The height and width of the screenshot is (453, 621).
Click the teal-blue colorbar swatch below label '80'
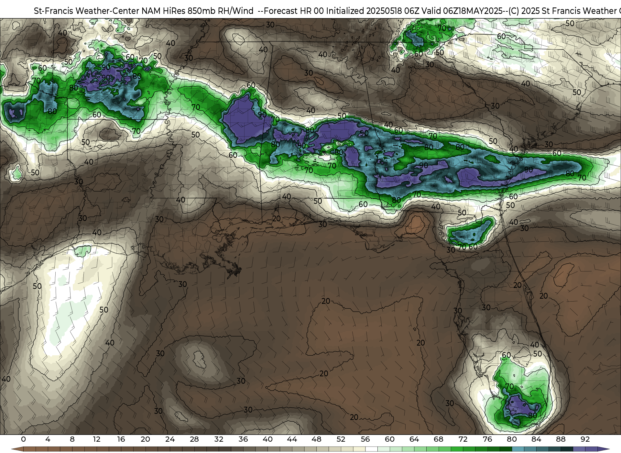coord(518,449)
